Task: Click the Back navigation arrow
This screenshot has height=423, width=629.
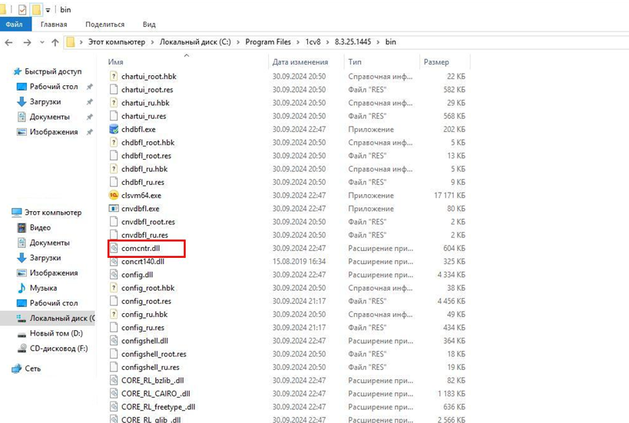Action: [x=10, y=43]
